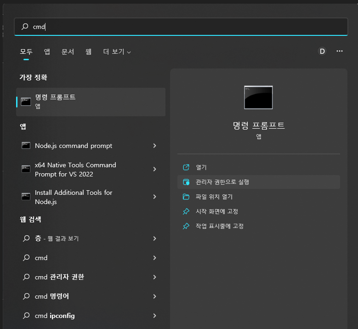
Task: Click the D user account avatar
Action: click(x=322, y=51)
